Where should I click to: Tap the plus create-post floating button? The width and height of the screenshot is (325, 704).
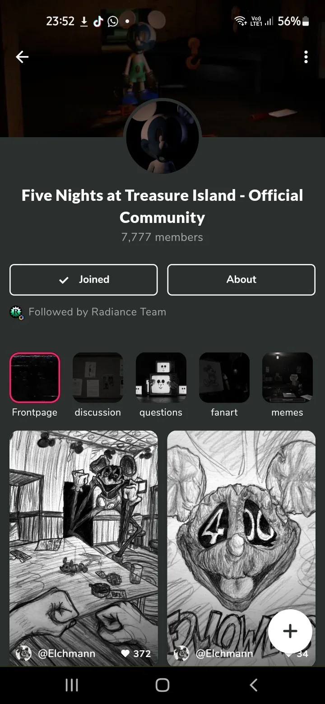coord(290,631)
